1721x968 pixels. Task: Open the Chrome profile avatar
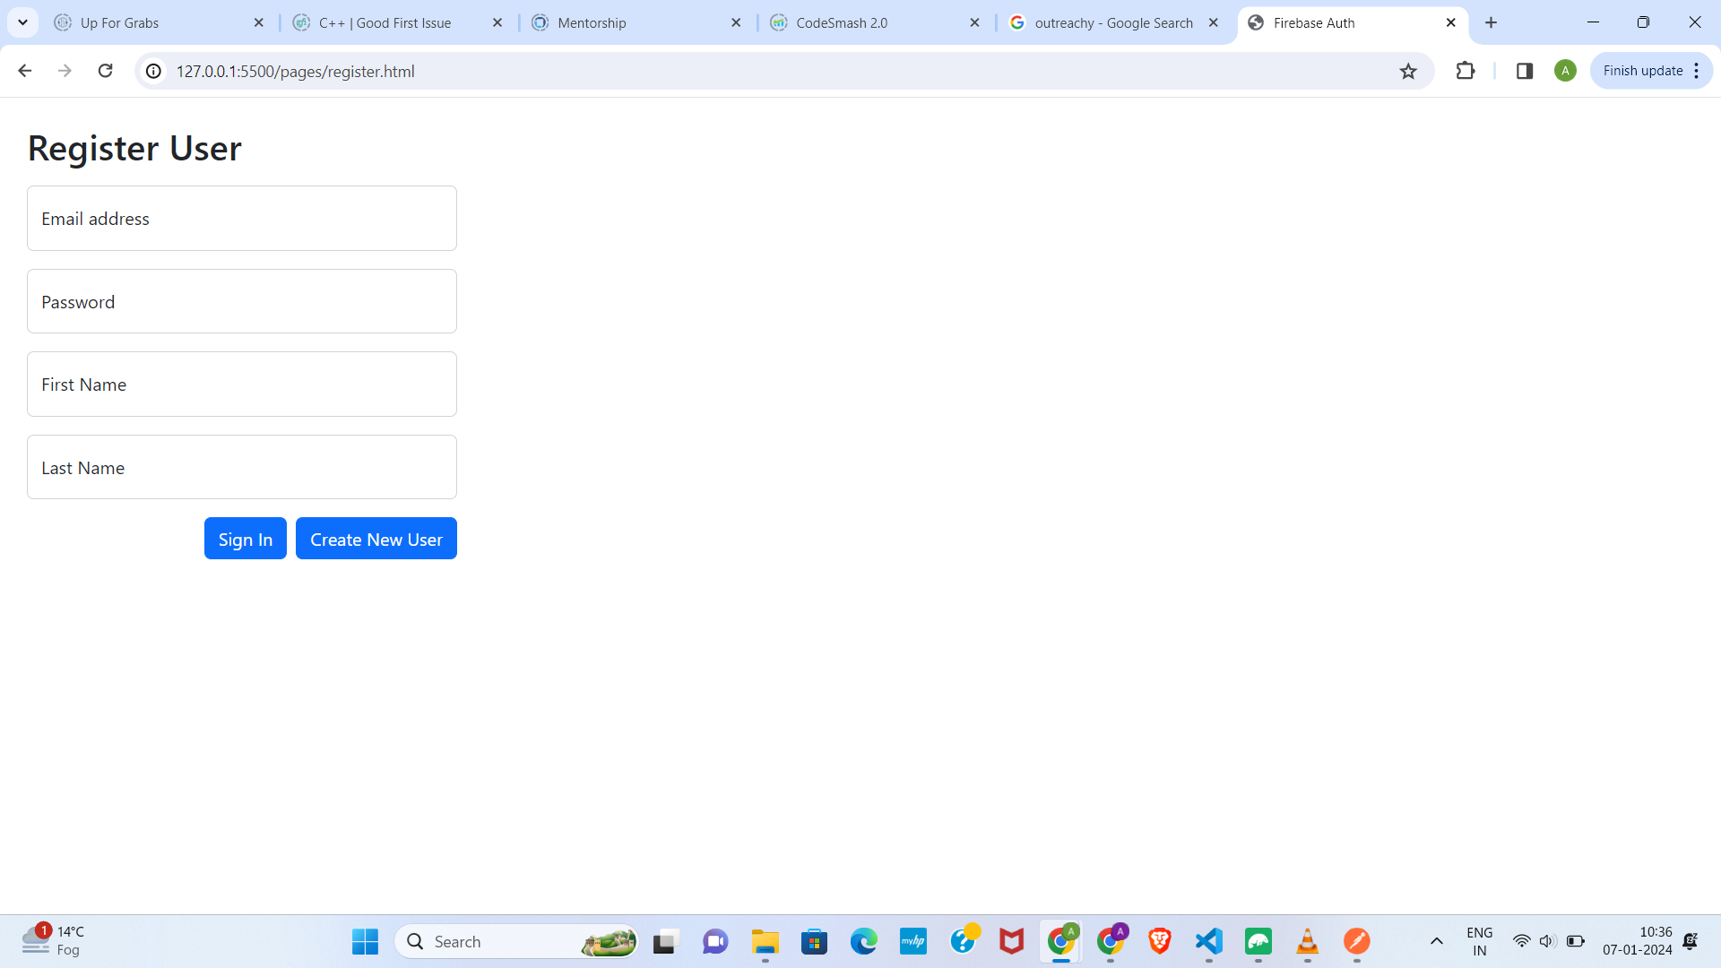tap(1565, 71)
